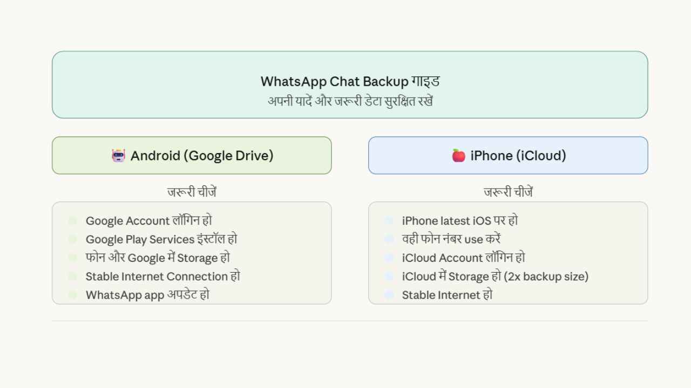
Task: Click iCloud में Storage हो (2x backup size)
Action: pos(495,276)
